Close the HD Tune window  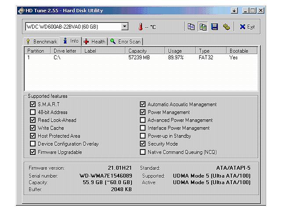(x=261, y=11)
